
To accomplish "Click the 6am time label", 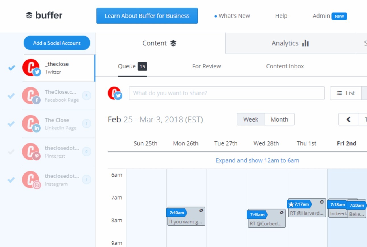I will pos(117,175).
